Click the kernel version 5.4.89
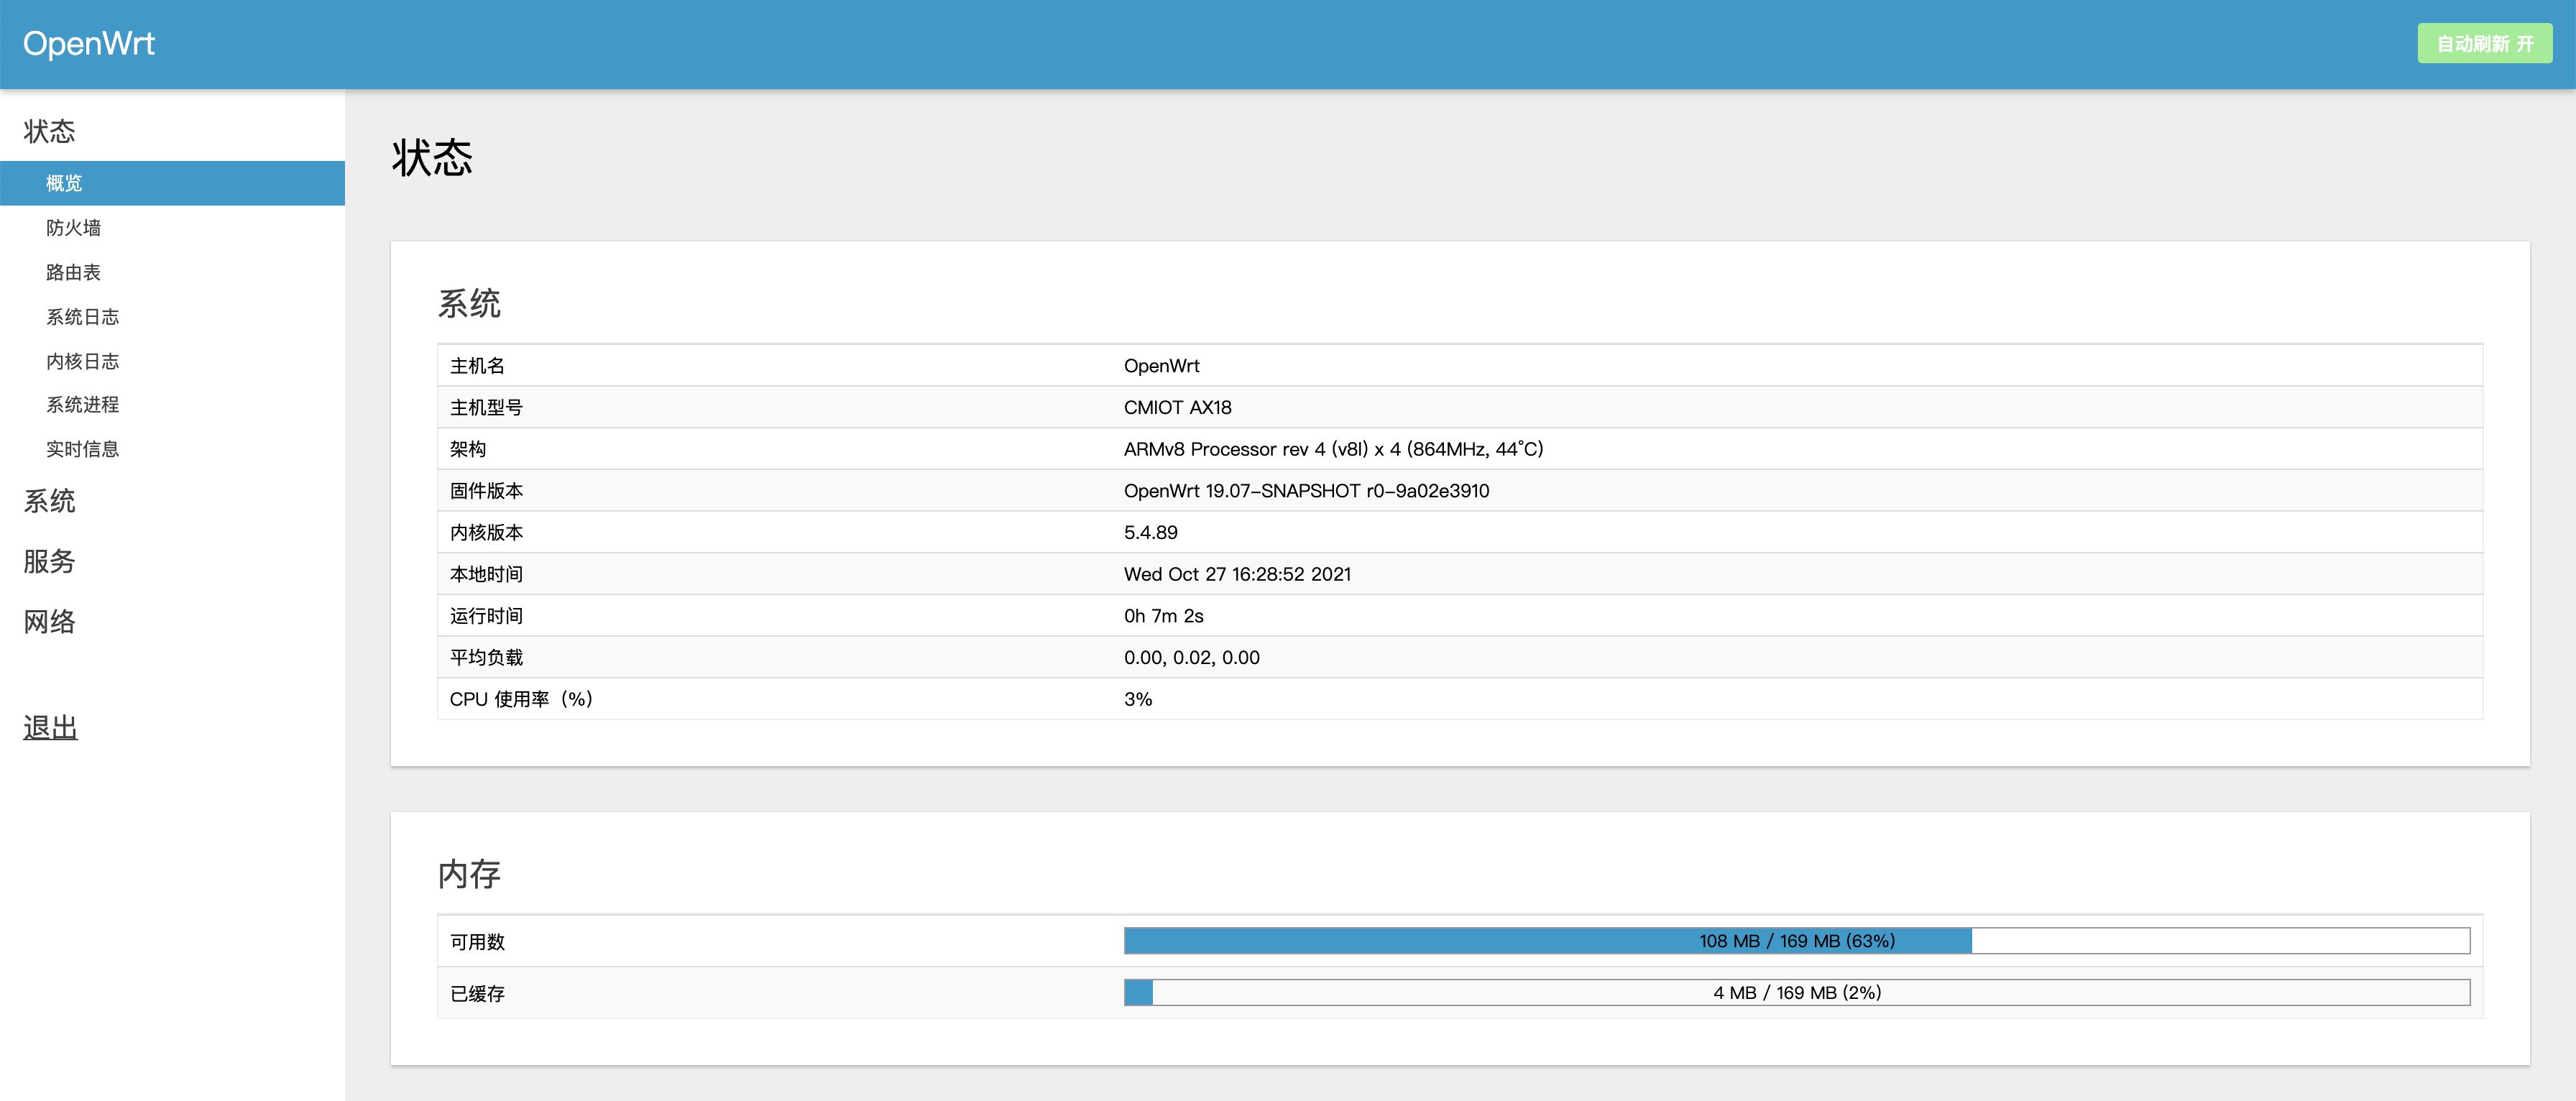The image size is (2576, 1101). point(1150,533)
